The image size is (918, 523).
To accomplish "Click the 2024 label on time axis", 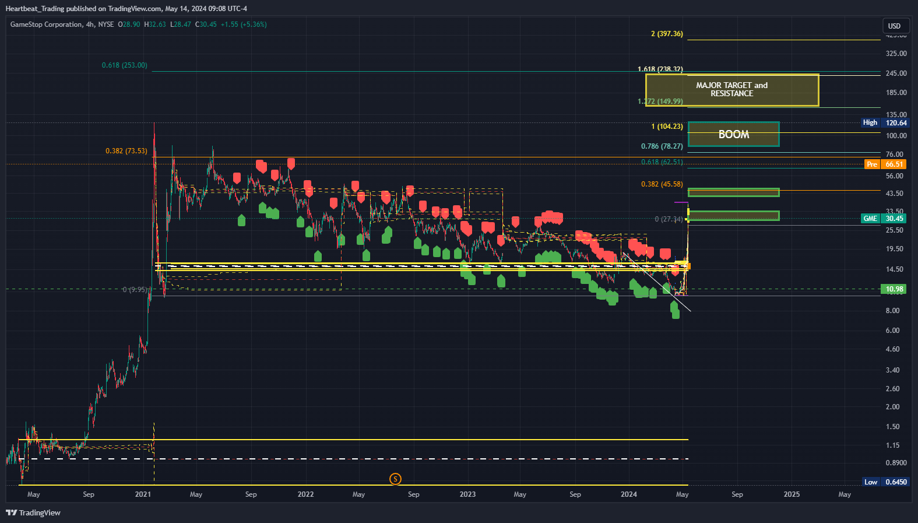I will click(x=629, y=494).
